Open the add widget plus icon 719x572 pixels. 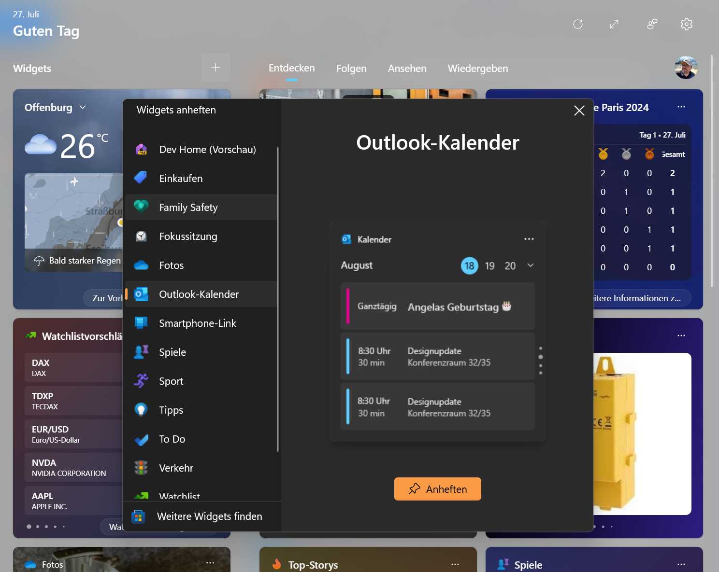[216, 68]
